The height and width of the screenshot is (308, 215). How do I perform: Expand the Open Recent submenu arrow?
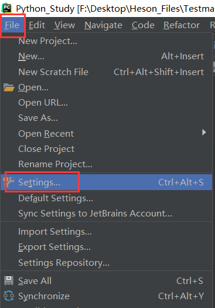click(x=204, y=133)
